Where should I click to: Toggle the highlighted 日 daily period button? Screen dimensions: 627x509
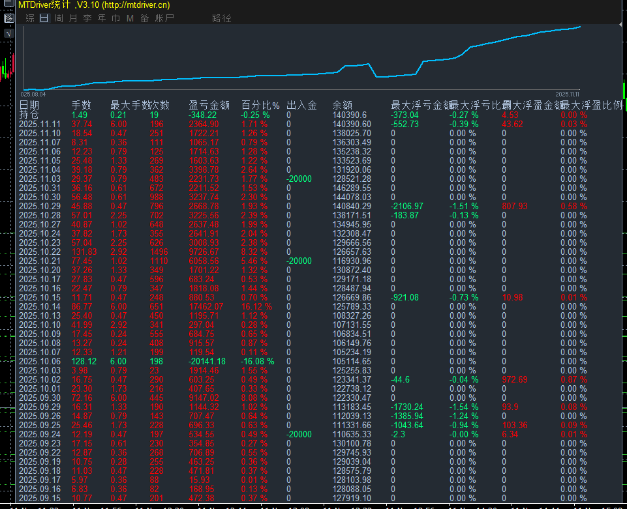44,18
